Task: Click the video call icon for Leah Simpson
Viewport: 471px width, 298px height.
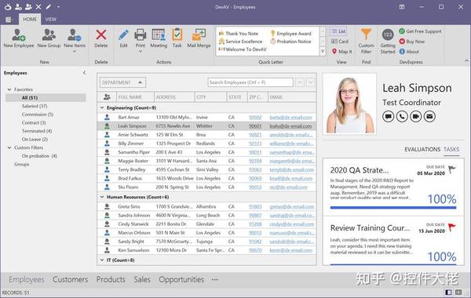Action: click(x=416, y=116)
